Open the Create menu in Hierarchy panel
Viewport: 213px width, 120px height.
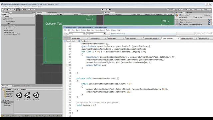click(4, 14)
